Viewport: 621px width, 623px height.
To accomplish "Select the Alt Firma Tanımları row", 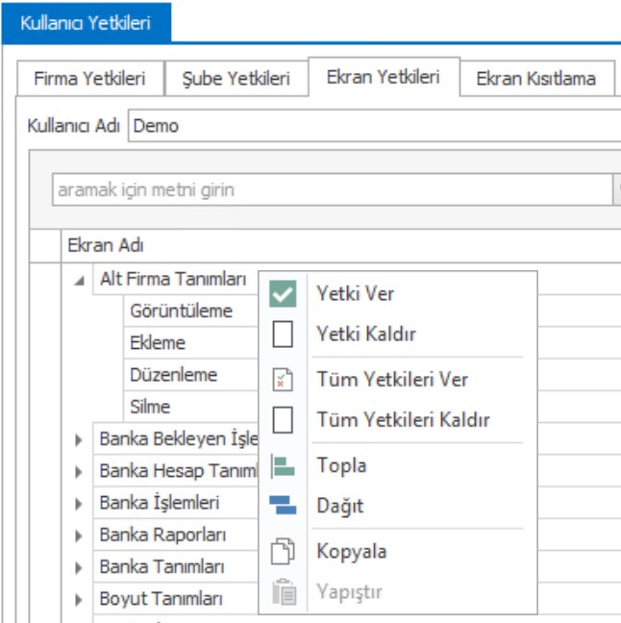I will tap(175, 279).
